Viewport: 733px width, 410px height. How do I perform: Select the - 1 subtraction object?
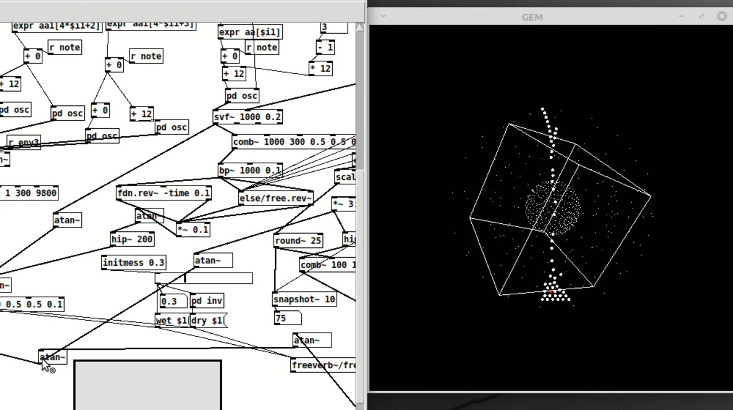[325, 47]
